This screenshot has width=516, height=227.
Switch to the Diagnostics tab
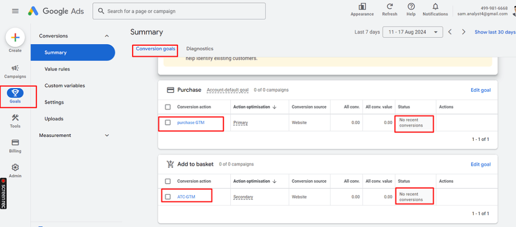[200, 49]
